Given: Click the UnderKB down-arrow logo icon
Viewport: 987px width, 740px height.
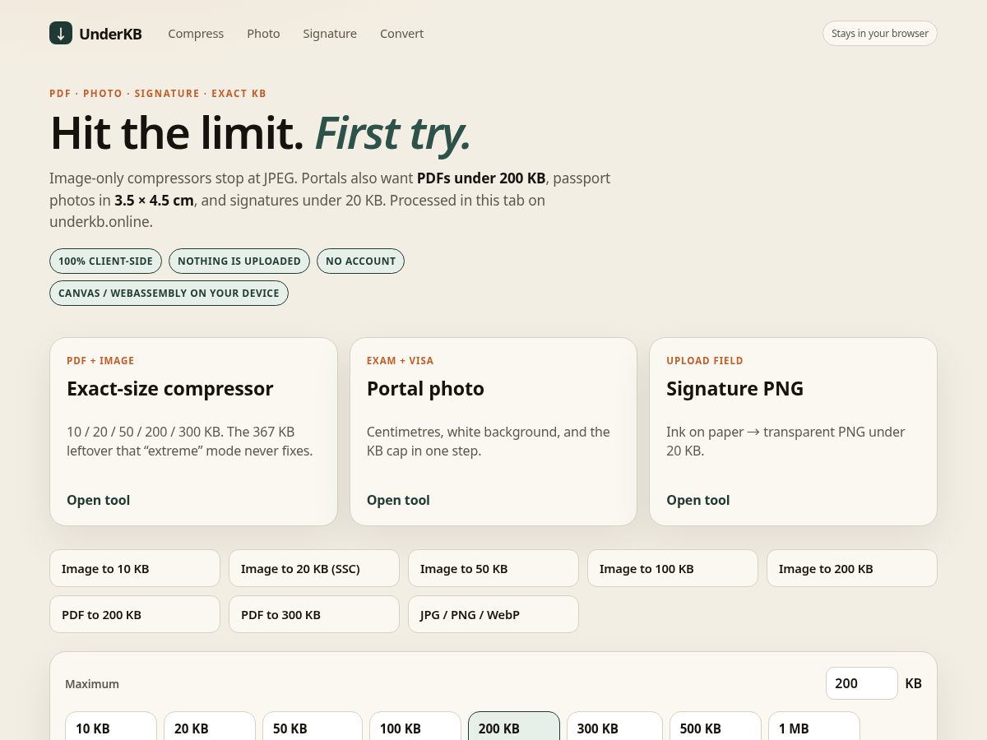Looking at the screenshot, I should coord(61,33).
